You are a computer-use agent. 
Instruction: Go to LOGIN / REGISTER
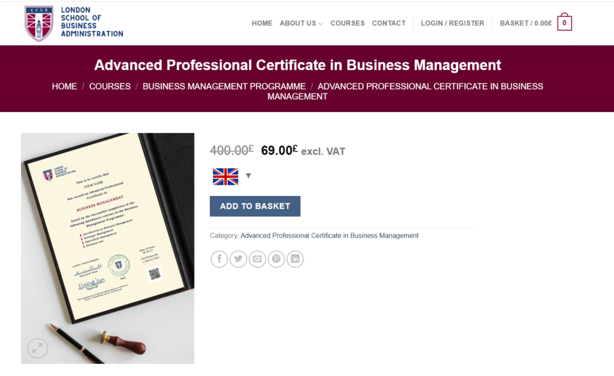(x=452, y=23)
